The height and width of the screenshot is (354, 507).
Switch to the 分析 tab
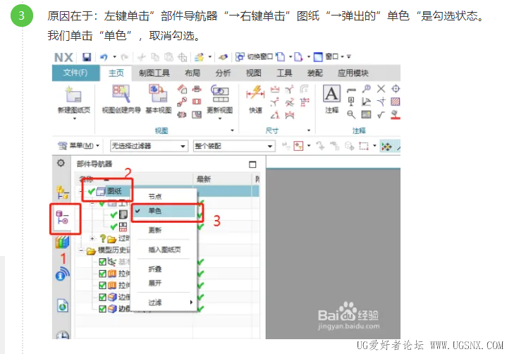pyautogui.click(x=223, y=73)
